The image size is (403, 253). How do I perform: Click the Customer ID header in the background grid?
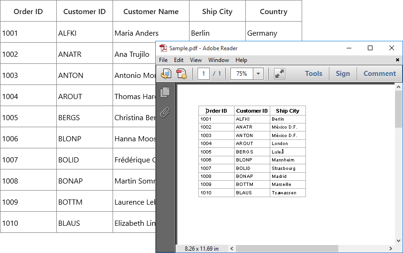84,12
